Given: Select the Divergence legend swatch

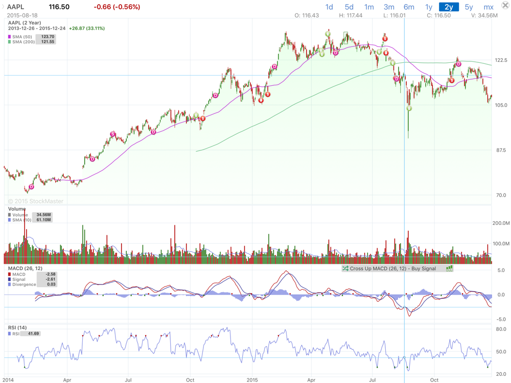Looking at the screenshot, I should [9, 284].
